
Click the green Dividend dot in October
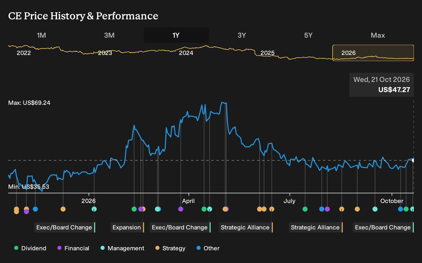click(406, 209)
